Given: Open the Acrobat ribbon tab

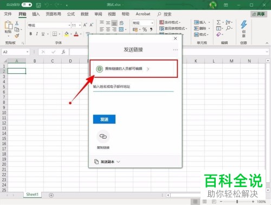Looking at the screenshot, I should pyautogui.click(x=143, y=14).
